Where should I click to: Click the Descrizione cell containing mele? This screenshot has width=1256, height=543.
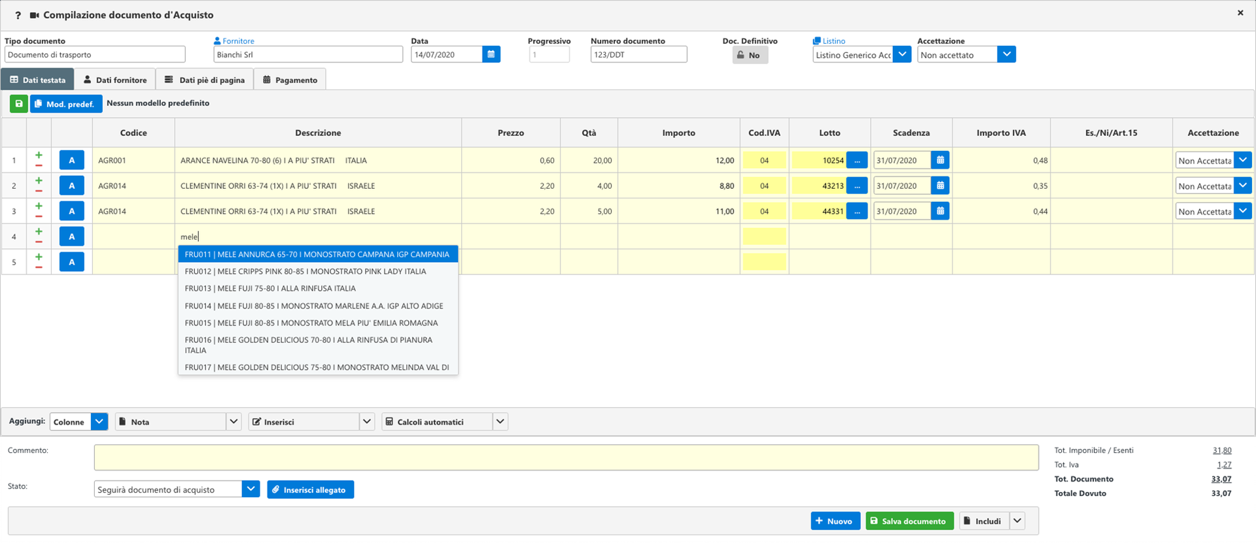coord(318,237)
